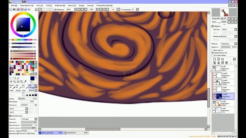Zoom in with the toolbar plus button
This screenshot has width=246, height=138.
[x=82, y=10]
